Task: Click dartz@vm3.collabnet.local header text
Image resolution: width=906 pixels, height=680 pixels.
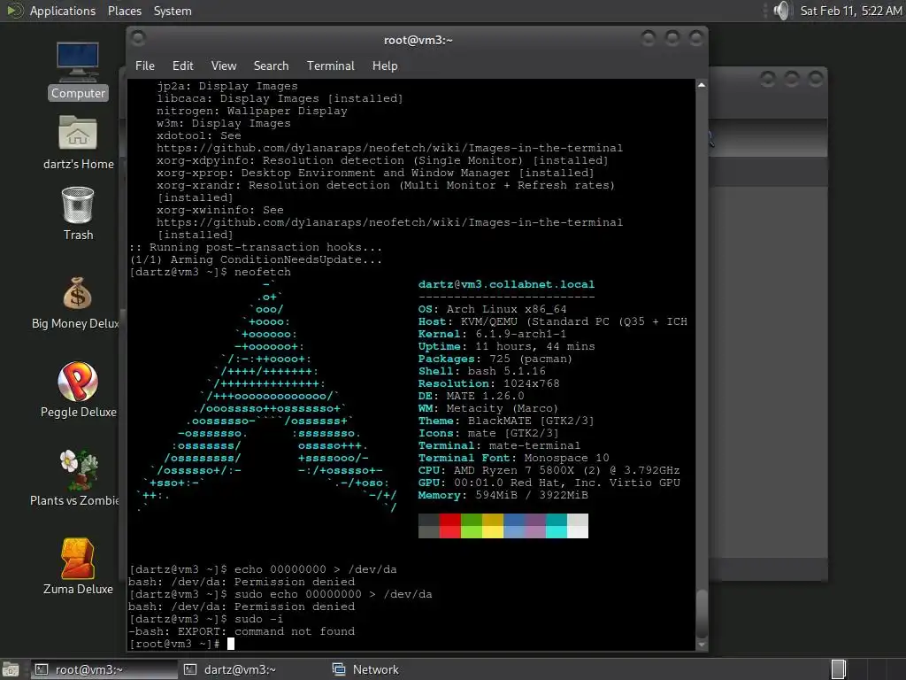Action: [506, 284]
